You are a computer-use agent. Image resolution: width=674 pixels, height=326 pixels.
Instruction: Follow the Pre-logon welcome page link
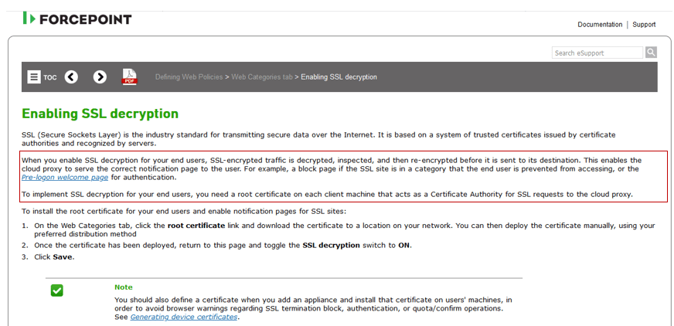point(65,178)
